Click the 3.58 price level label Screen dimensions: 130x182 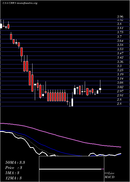[x=120, y=45]
